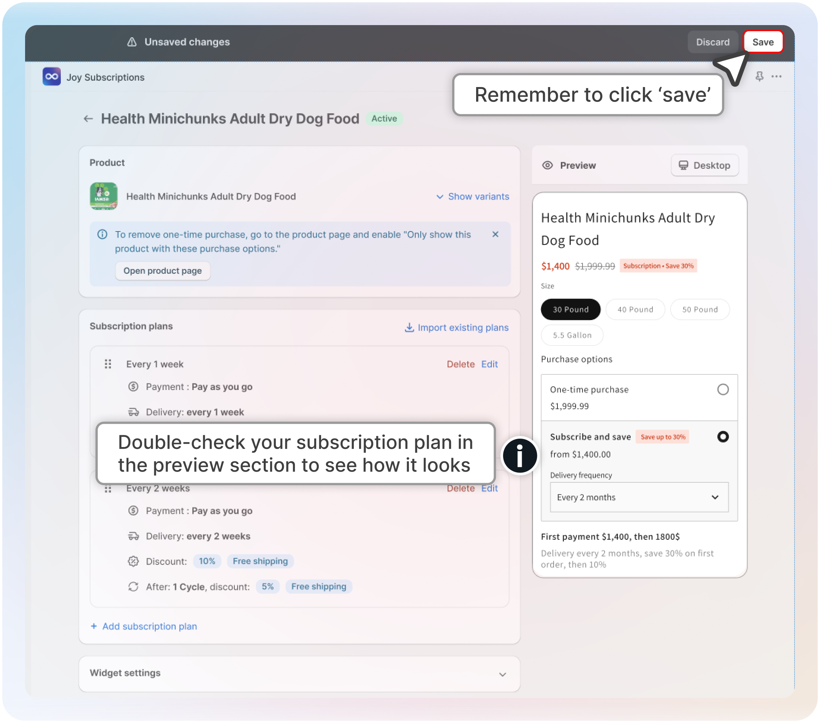Click the Subscription plans section heading
Image resolution: width=820 pixels, height=723 pixels.
point(131,326)
